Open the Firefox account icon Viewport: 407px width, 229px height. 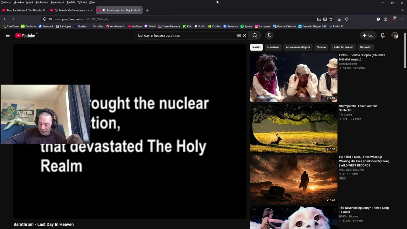point(378,19)
